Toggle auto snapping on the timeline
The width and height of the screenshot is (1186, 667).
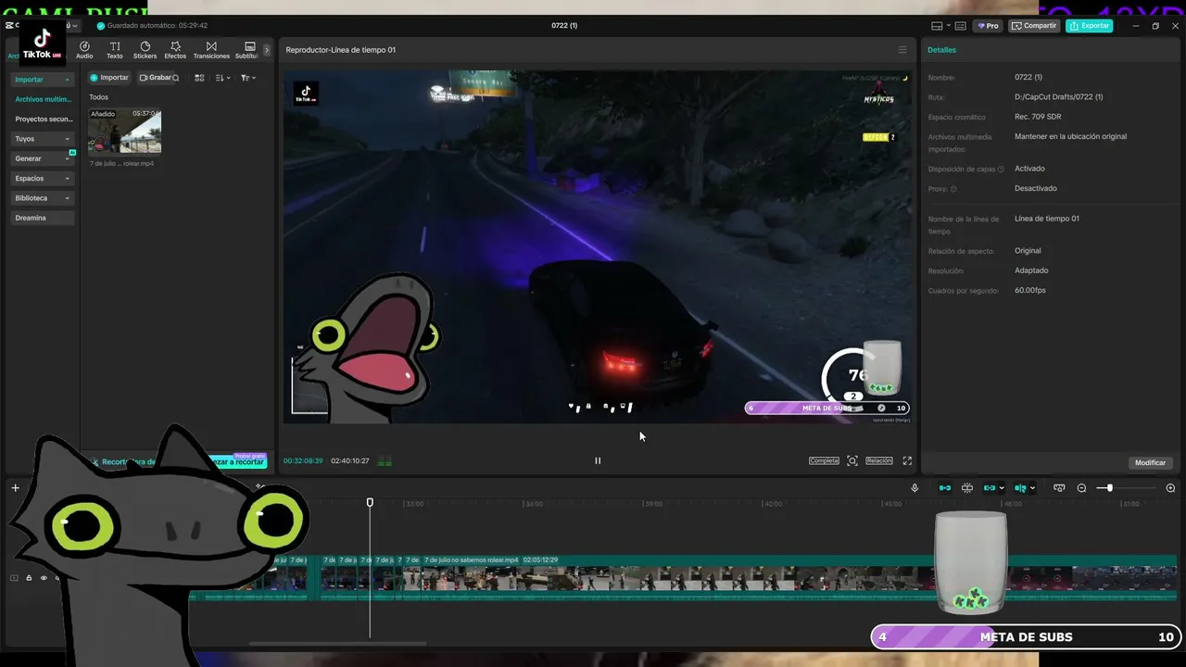(x=967, y=488)
